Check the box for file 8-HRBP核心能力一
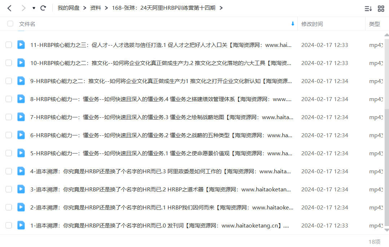 point(9,99)
